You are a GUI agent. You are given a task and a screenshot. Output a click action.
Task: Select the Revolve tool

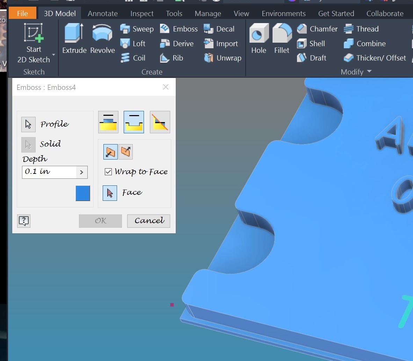pyautogui.click(x=102, y=38)
